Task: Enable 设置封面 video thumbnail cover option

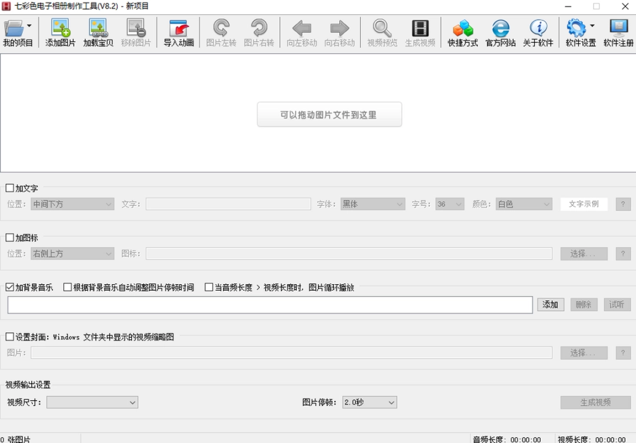Action: pyautogui.click(x=9, y=336)
